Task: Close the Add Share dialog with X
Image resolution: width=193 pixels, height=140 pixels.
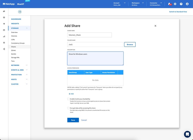Action: (x=155, y=26)
